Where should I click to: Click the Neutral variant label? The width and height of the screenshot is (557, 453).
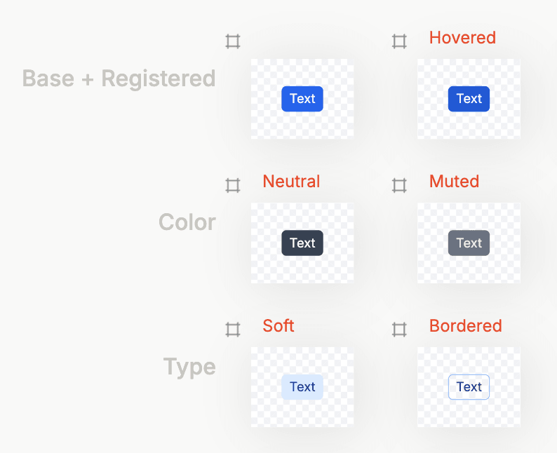click(291, 182)
